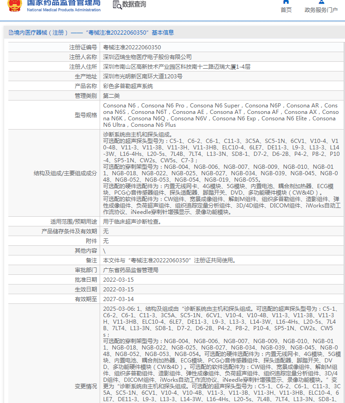The image size is (345, 403).
Task: Click 产品储存条件及有效期 value 无
Action: click(106, 231)
